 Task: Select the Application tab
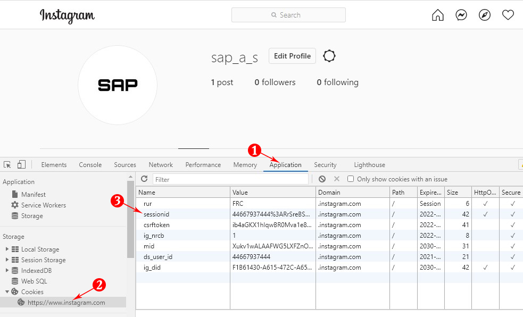286,165
